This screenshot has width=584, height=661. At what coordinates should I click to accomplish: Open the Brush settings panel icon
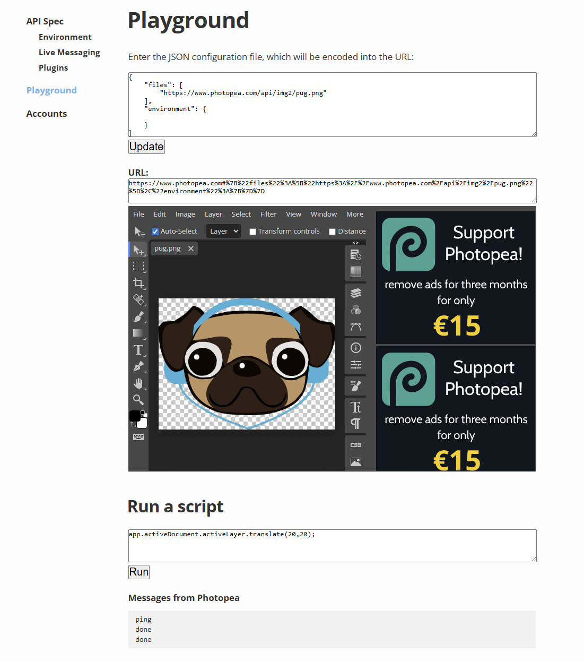pyautogui.click(x=356, y=386)
